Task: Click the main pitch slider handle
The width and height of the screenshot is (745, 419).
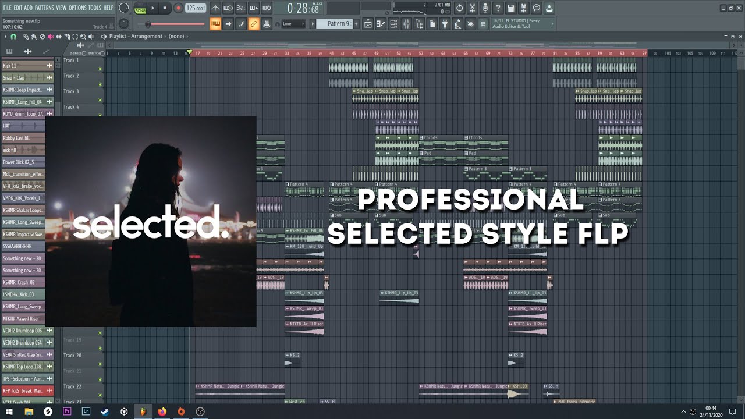Action: click(148, 24)
